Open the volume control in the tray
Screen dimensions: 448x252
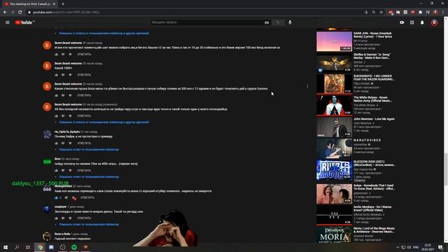(x=409, y=247)
